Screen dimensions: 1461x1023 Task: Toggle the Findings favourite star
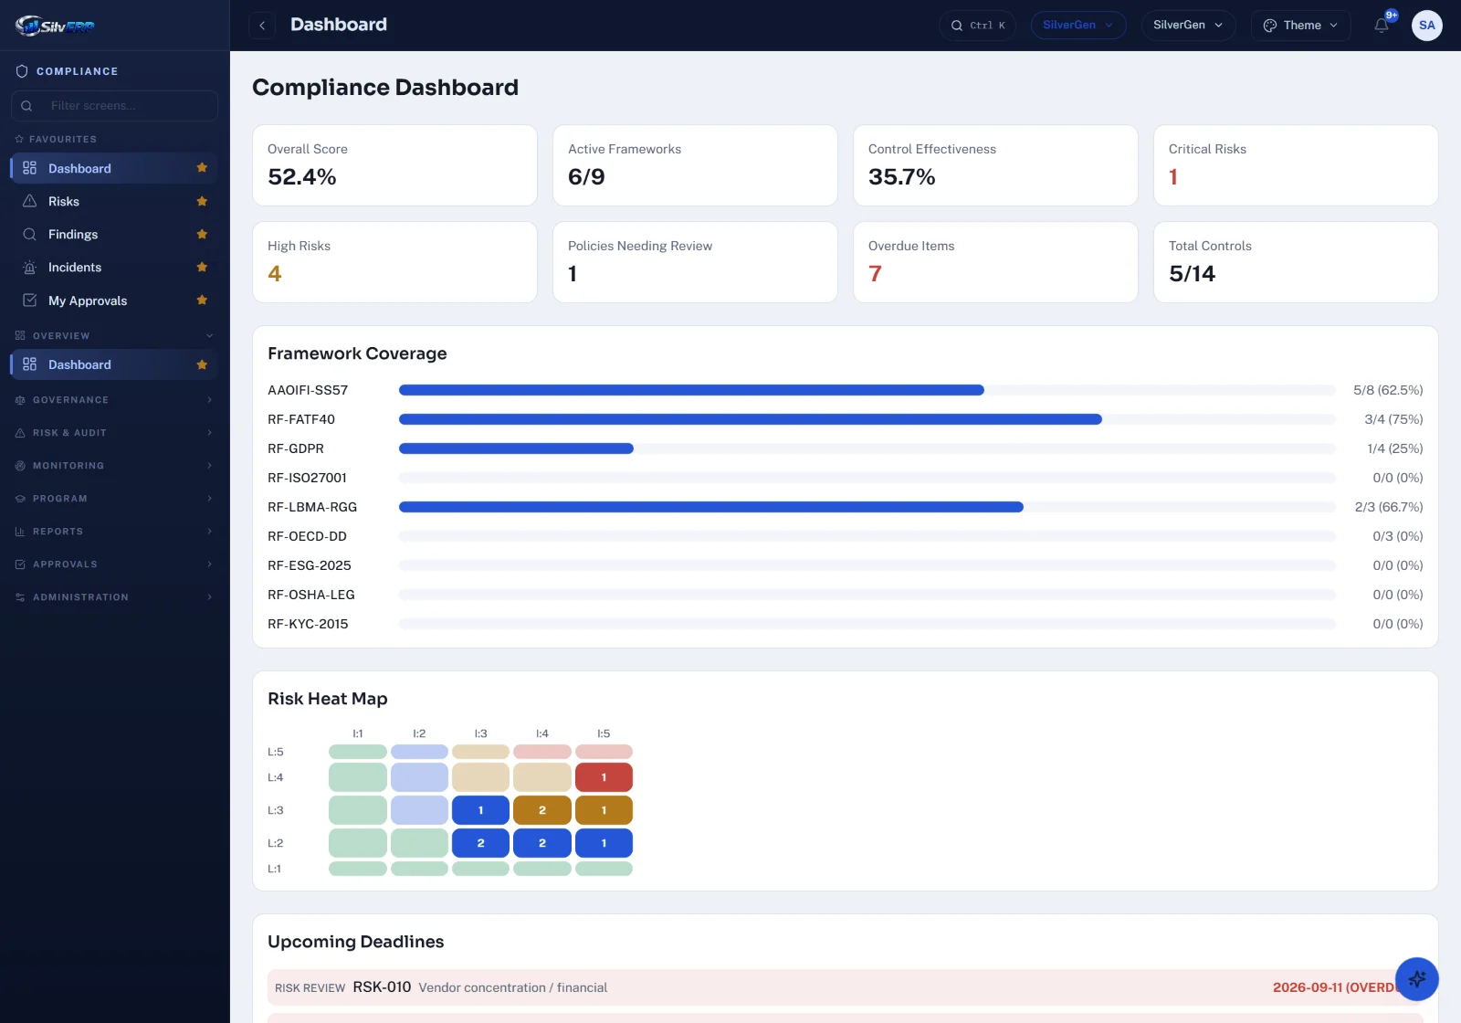[x=202, y=234]
